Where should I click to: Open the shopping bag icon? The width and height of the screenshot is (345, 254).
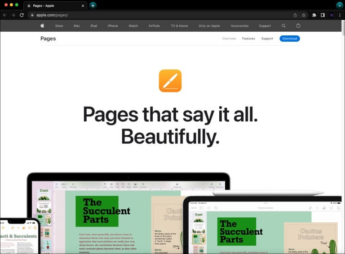[x=298, y=26]
